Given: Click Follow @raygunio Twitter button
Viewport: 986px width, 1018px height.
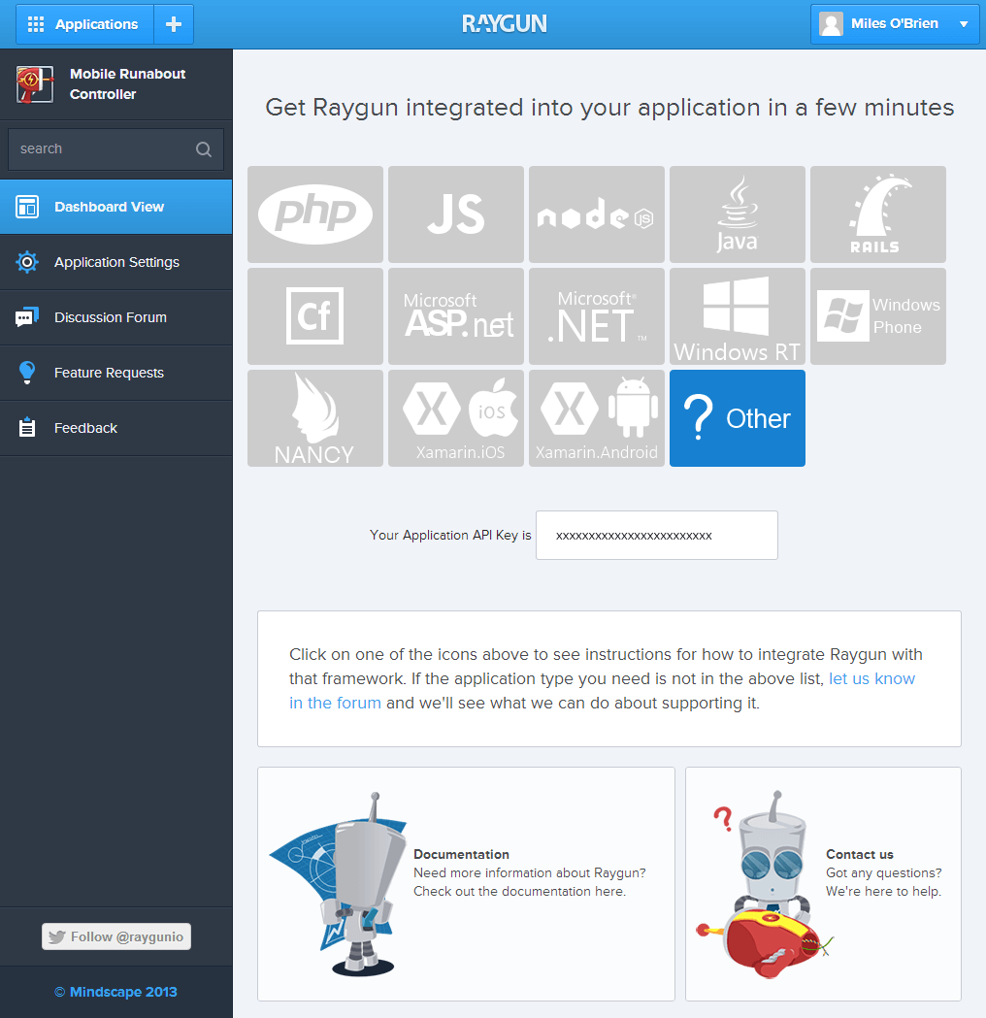Looking at the screenshot, I should (x=116, y=936).
